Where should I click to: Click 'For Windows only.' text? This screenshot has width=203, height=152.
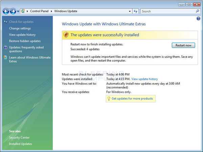pyautogui.click(x=119, y=92)
